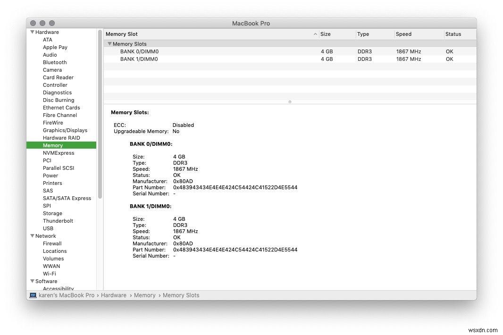Select ATA in the sidebar
Image resolution: width=503 pixels, height=335 pixels.
pos(48,40)
